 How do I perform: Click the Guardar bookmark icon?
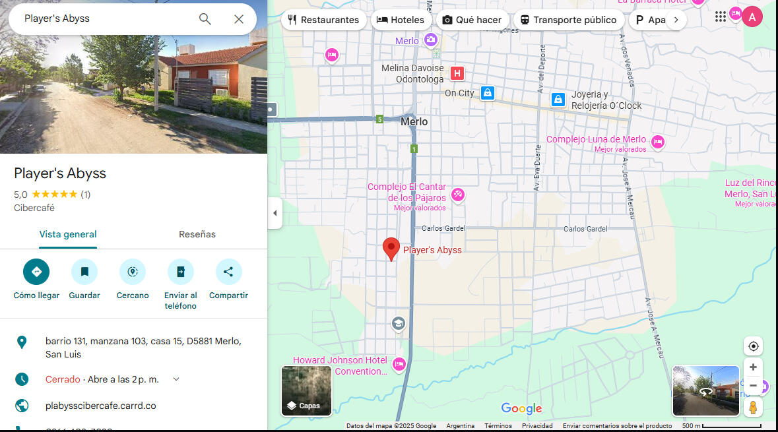pos(84,271)
